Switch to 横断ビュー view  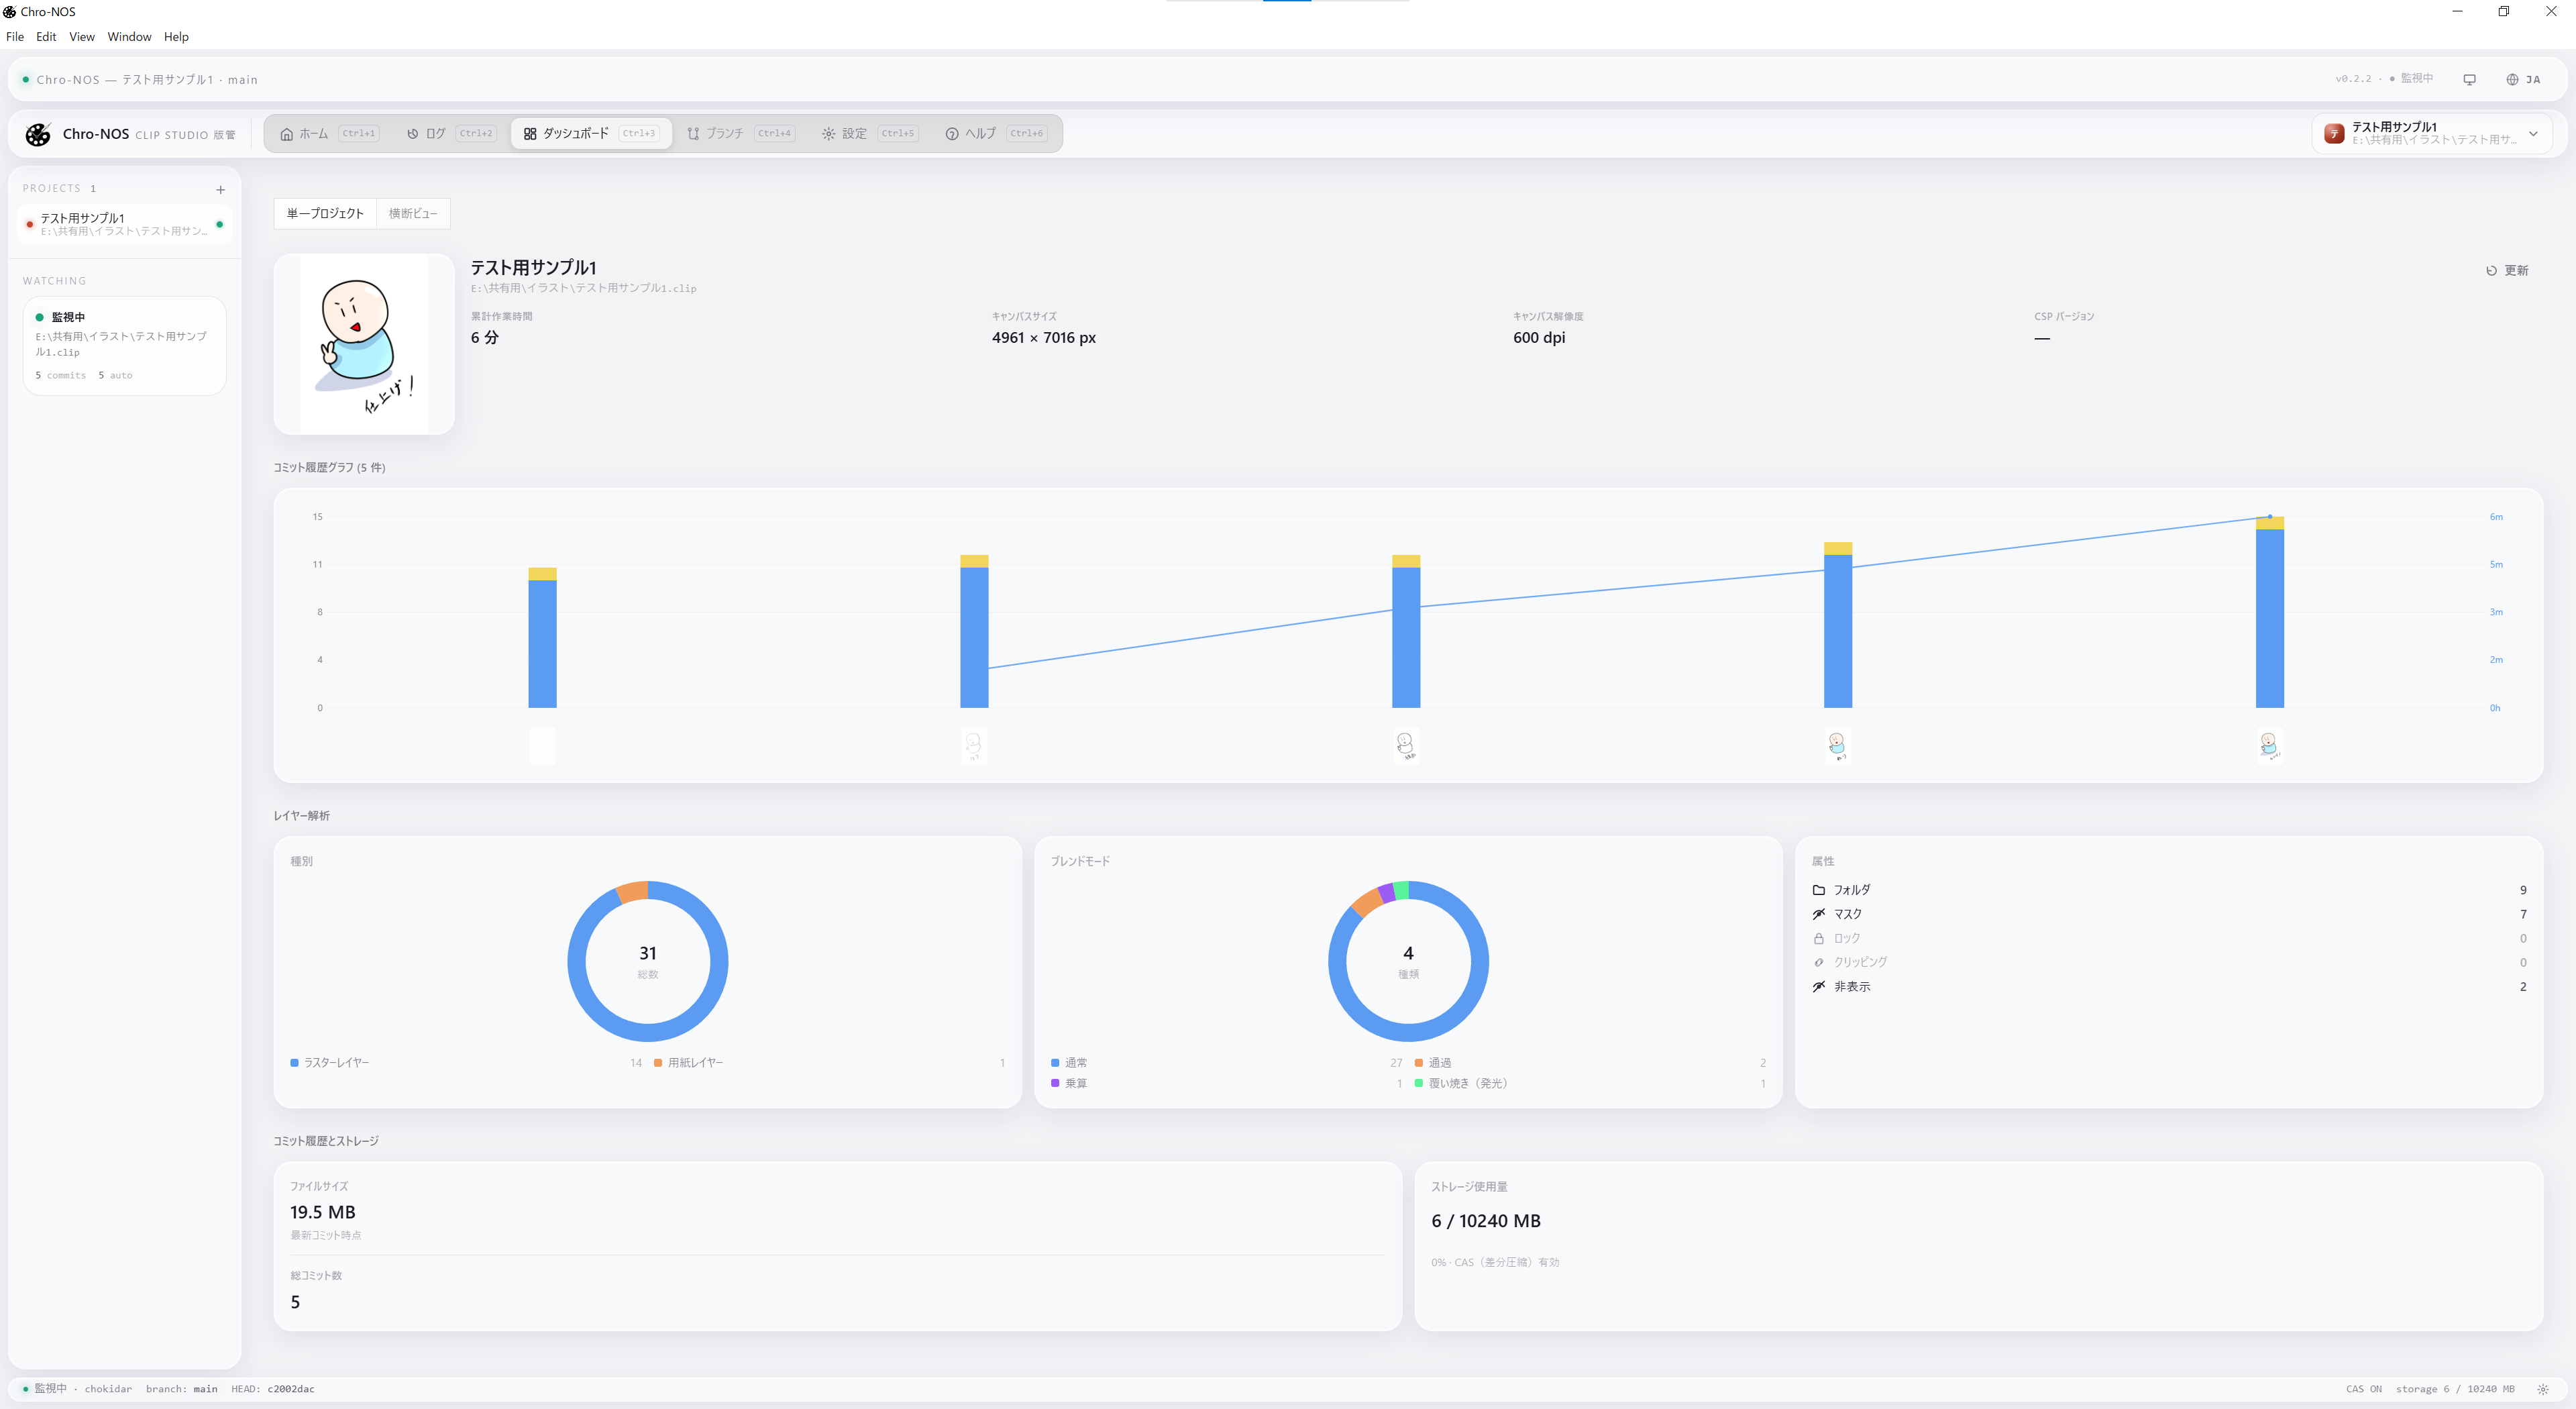413,213
